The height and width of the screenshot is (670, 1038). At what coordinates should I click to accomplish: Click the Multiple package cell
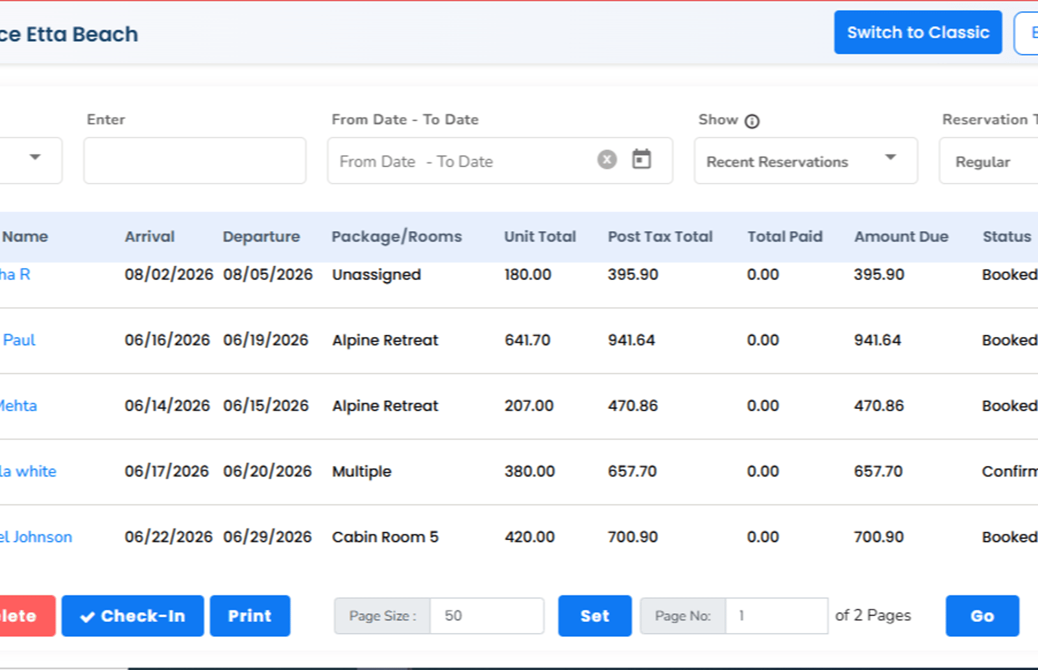tap(361, 472)
